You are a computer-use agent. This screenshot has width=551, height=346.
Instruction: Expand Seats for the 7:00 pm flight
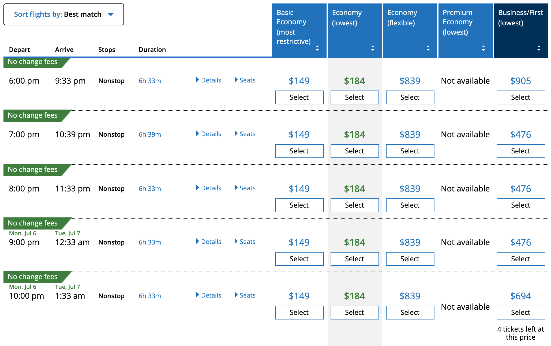coord(245,134)
